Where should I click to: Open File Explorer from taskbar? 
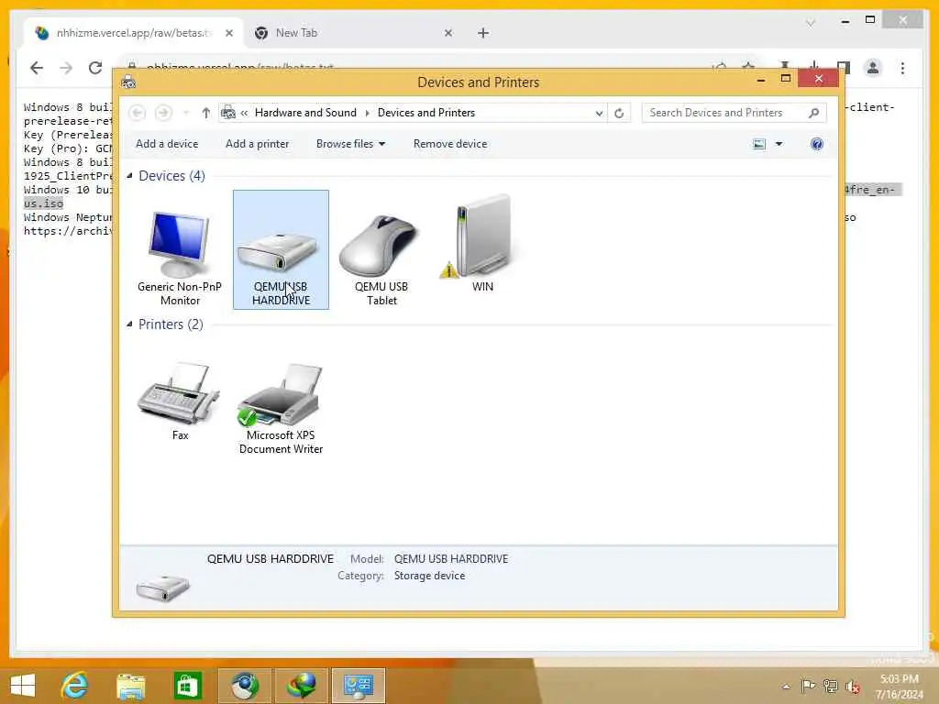[130, 685]
